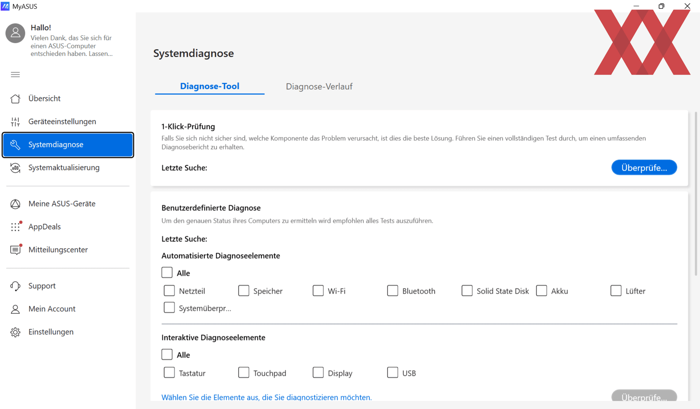
Task: Select the Diagnose-Tool tab
Action: pyautogui.click(x=210, y=86)
